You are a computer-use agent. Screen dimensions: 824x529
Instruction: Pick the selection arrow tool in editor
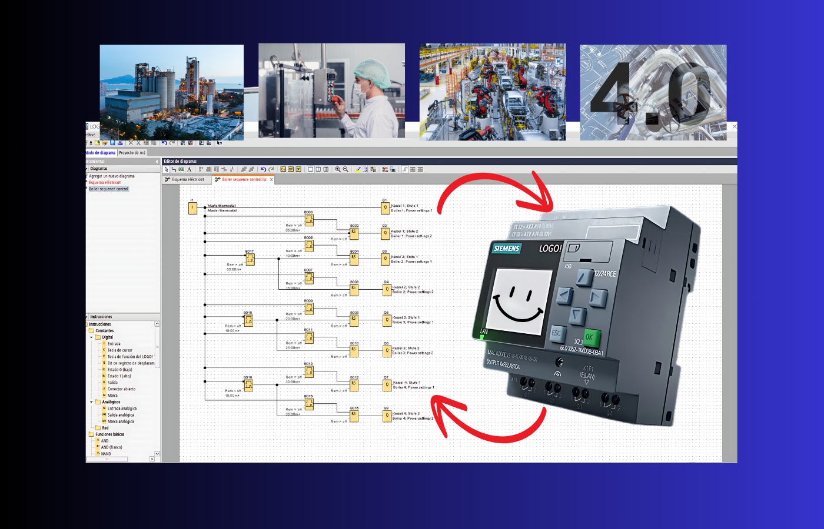click(x=166, y=169)
